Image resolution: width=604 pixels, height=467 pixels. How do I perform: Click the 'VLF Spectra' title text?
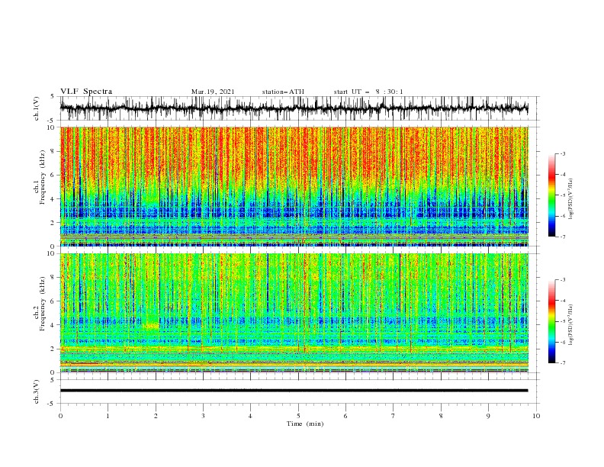86,92
